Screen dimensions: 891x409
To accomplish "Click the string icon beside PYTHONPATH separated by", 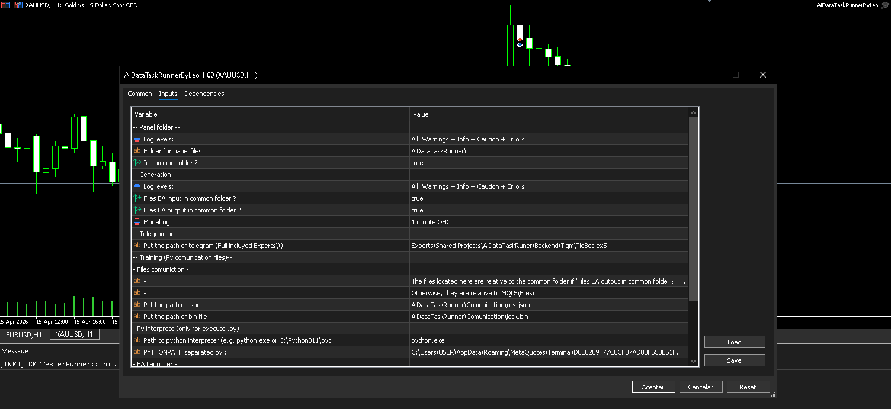I will (137, 352).
